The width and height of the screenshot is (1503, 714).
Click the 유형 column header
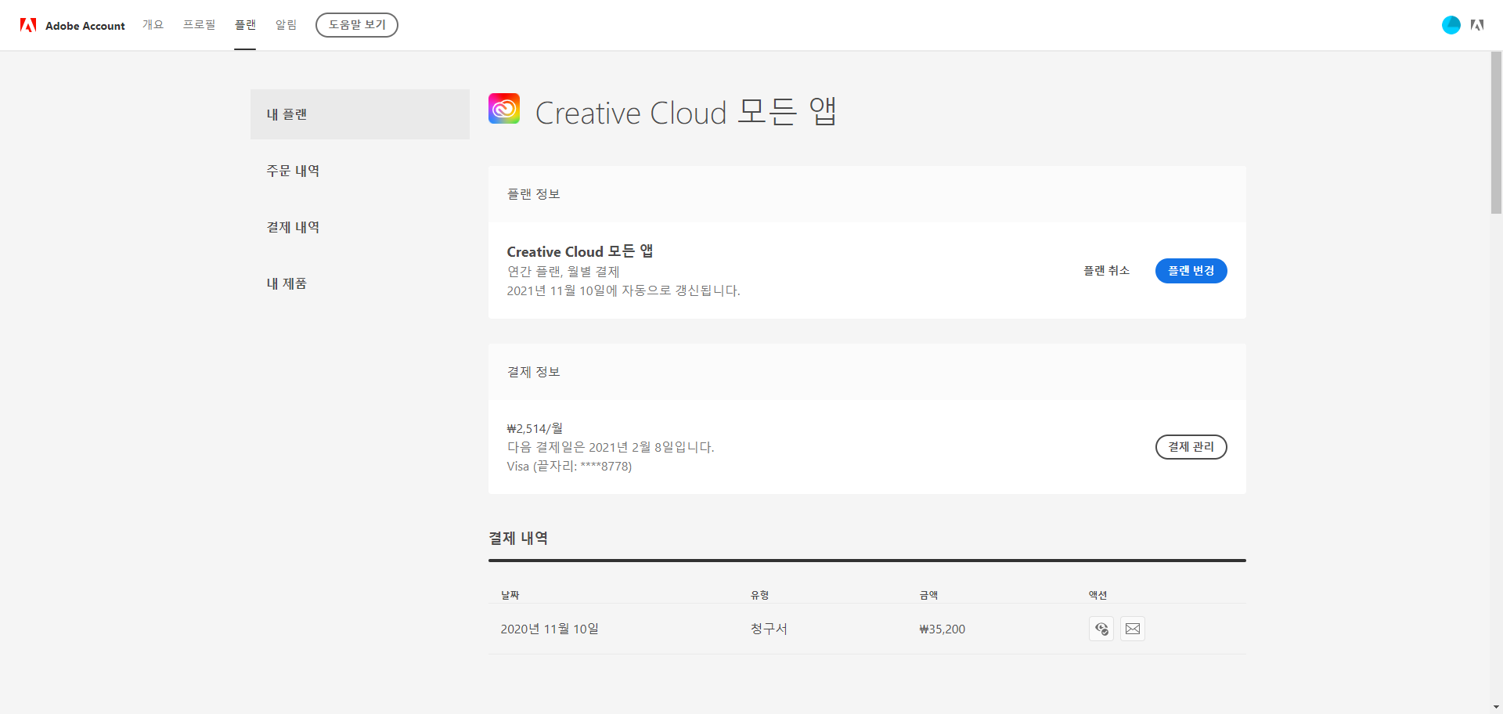pos(759,595)
